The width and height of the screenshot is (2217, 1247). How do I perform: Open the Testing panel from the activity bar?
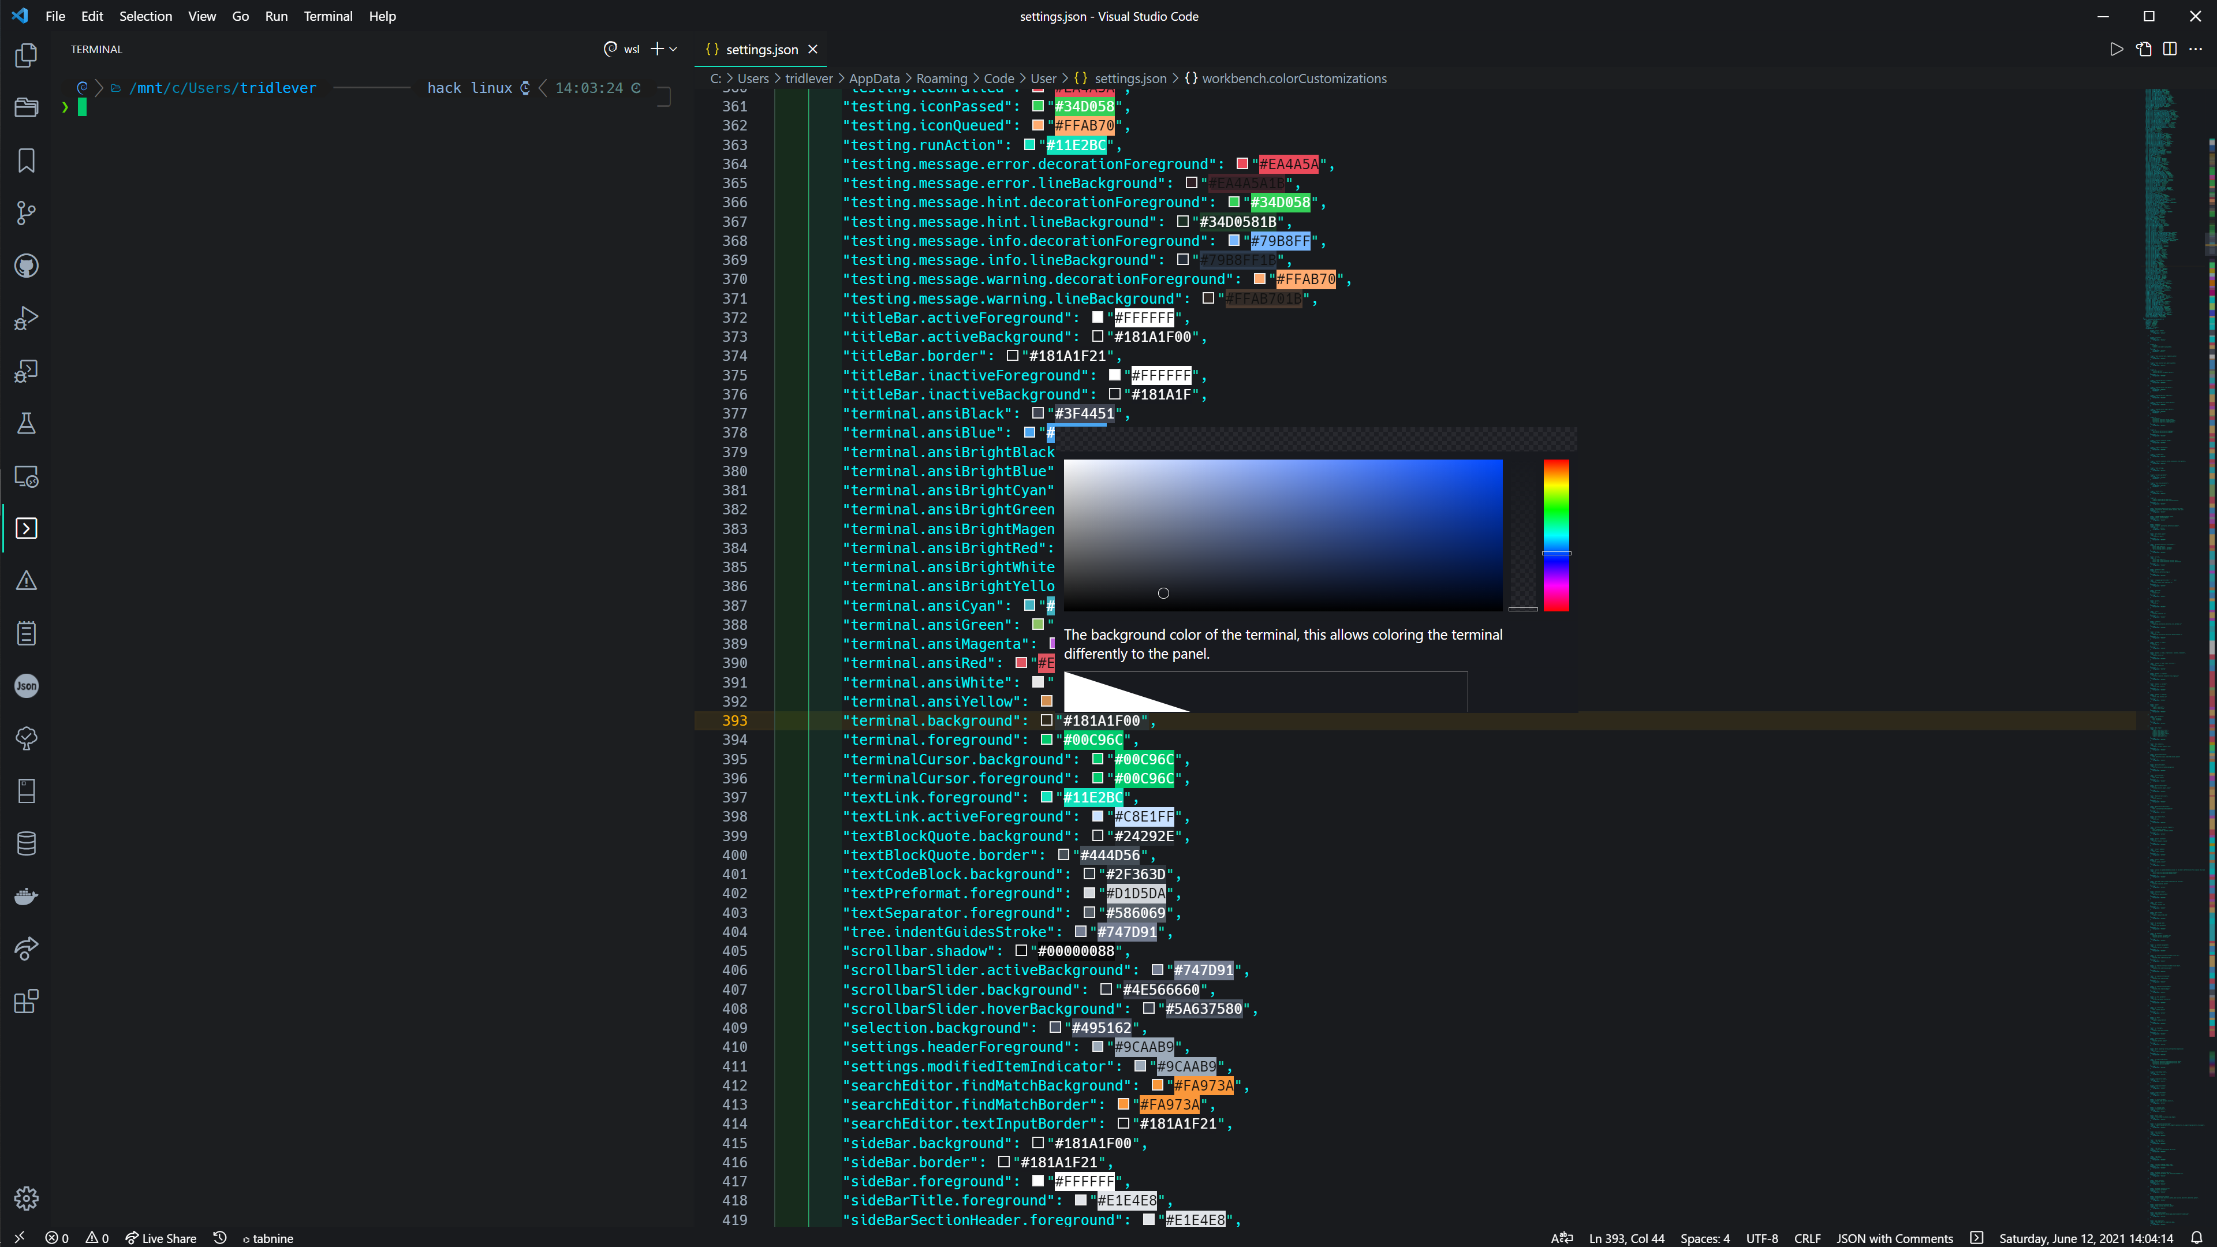(x=26, y=423)
